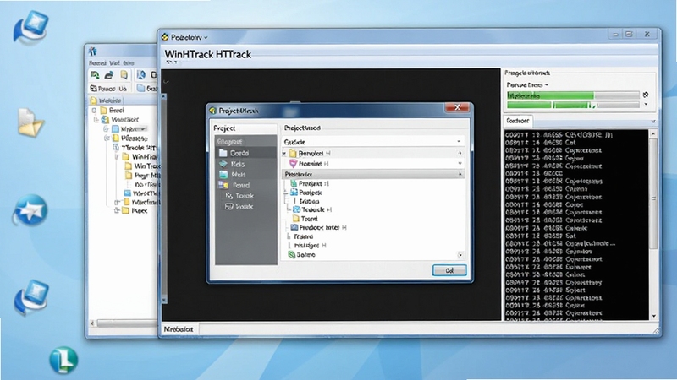677x380 pixels.
Task: Select the 'Wabide' tab above the back window tree
Action: tap(106, 100)
